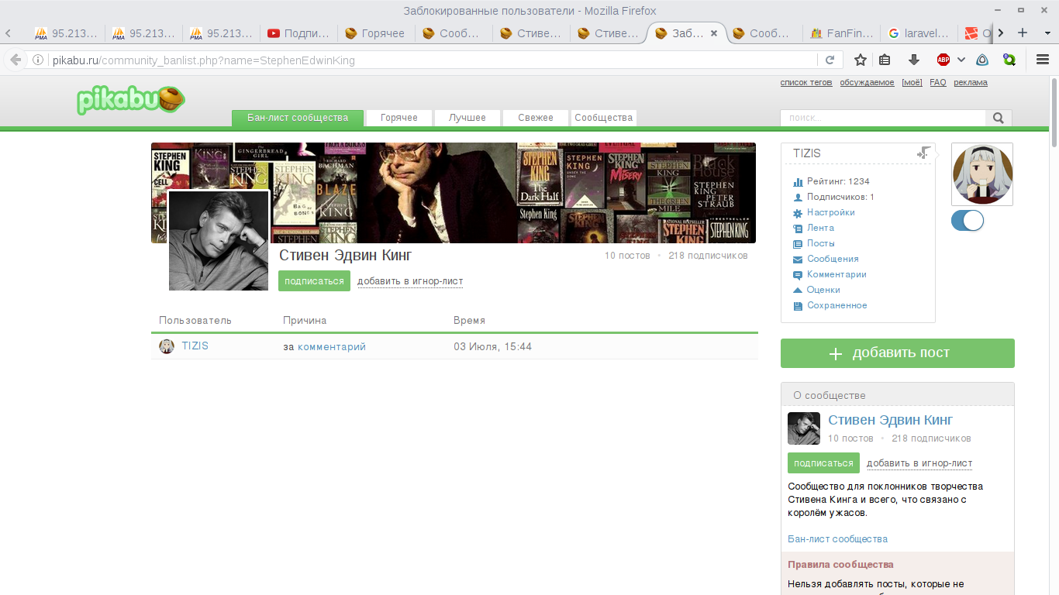Click the logout icon beside TIZIS
Viewport: 1059px width, 595px height.
point(923,153)
